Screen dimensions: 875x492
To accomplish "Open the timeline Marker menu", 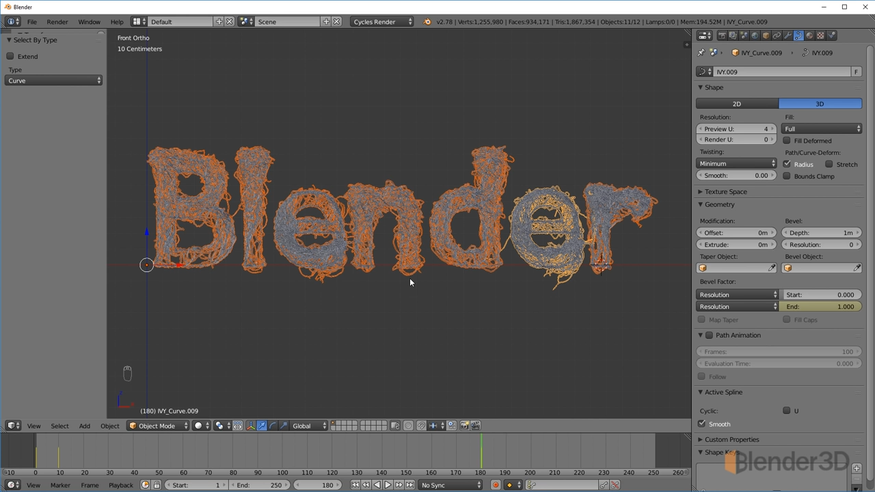I will (60, 485).
